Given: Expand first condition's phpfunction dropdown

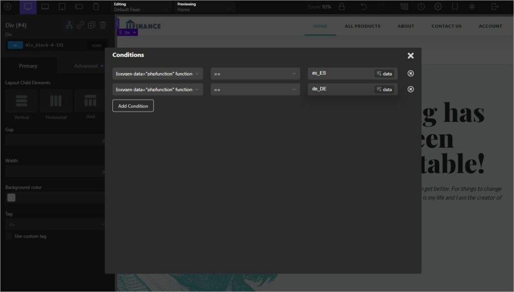Looking at the screenshot, I should coord(158,74).
